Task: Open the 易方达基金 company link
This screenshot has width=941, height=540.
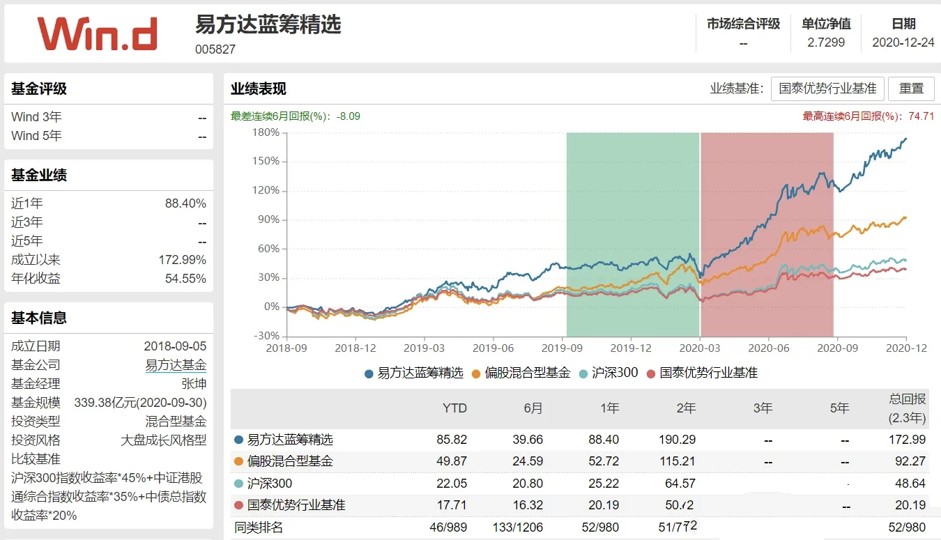Action: point(176,364)
